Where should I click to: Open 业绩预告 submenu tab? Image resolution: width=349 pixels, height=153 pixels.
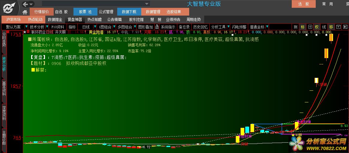click(x=173, y=19)
